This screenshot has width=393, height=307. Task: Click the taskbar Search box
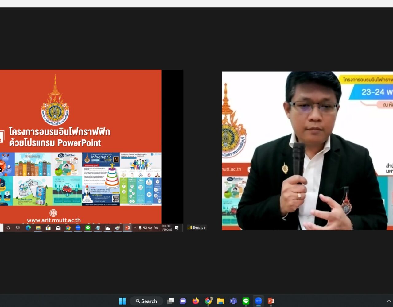(146, 301)
